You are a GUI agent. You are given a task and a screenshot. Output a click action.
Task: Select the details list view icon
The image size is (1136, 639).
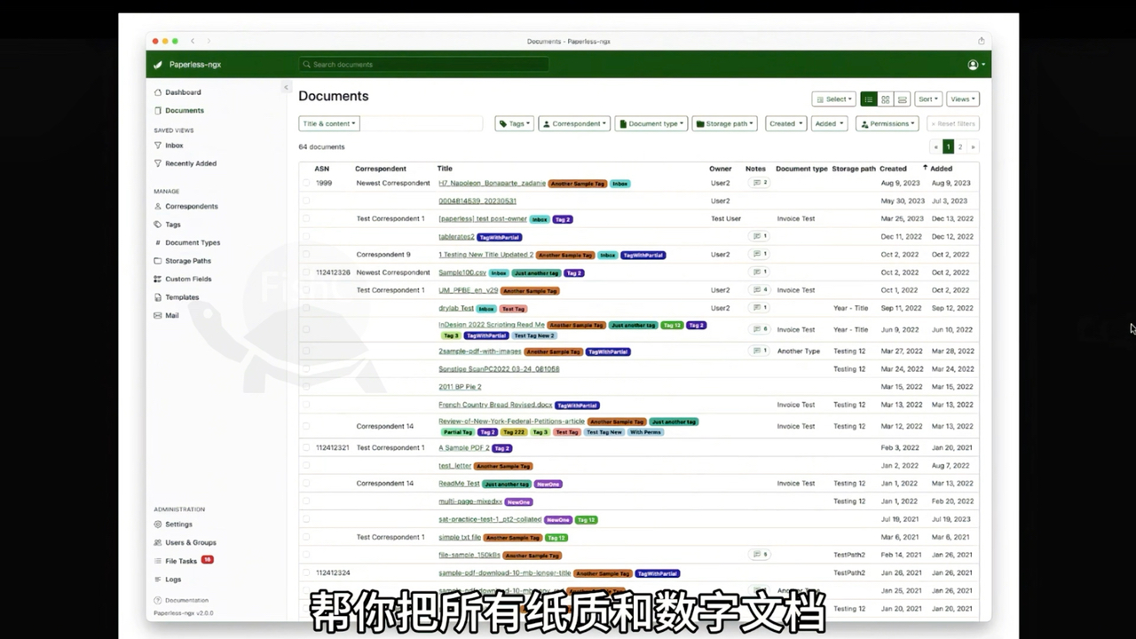[868, 99]
